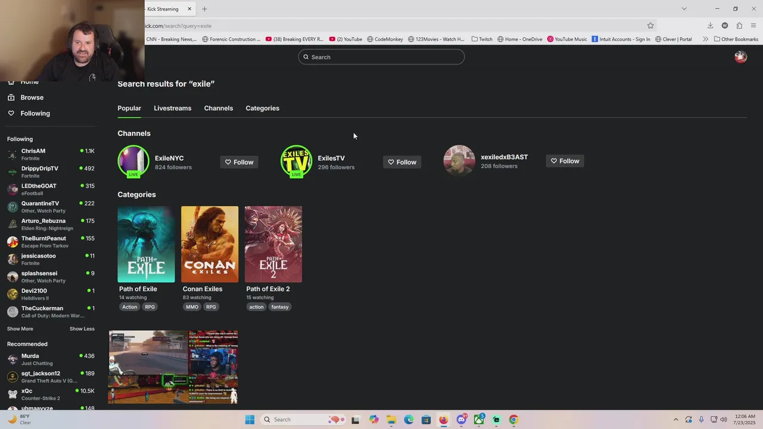Open Devi2100 in Following list
This screenshot has height=429, width=763.
(51, 294)
